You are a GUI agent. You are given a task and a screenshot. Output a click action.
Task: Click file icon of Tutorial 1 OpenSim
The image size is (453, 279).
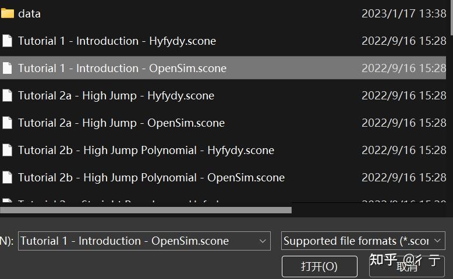point(7,68)
